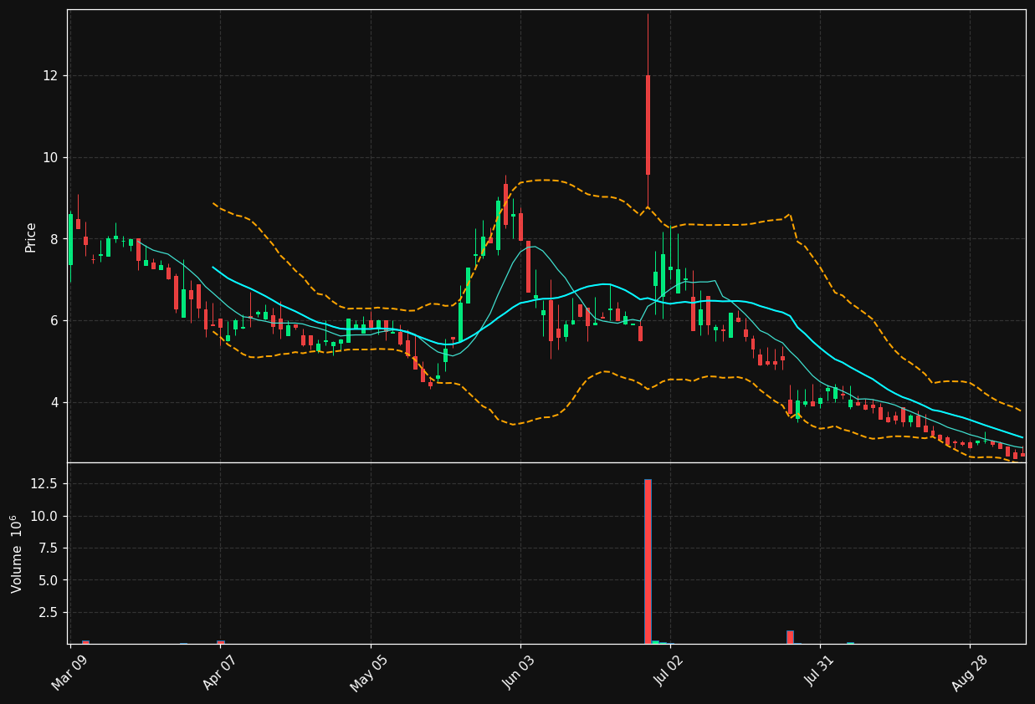Click the volume axis value 10.0
The width and height of the screenshot is (1035, 704).
pyautogui.click(x=45, y=516)
